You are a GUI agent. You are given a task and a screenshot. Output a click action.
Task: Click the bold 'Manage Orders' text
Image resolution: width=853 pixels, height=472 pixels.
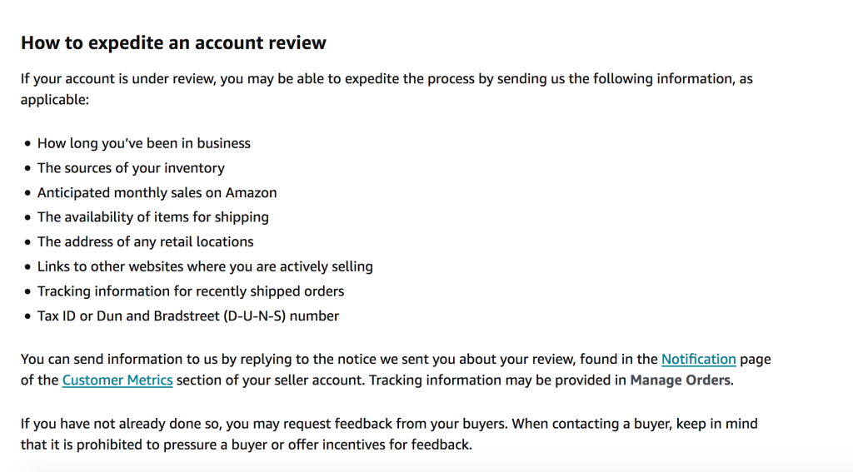point(680,380)
